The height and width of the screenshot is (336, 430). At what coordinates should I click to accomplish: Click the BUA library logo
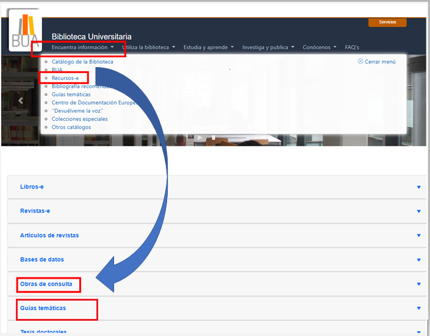[x=24, y=32]
